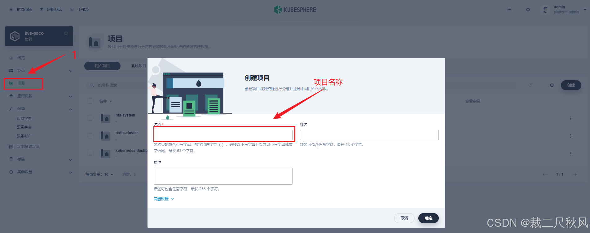This screenshot has width=590, height=233.
Task: Expand the 存储 storage chevron
Action: (71, 160)
